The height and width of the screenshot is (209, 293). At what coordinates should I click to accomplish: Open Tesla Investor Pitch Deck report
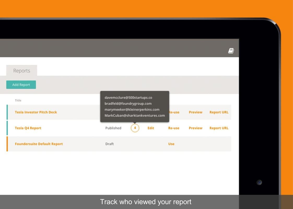point(36,112)
